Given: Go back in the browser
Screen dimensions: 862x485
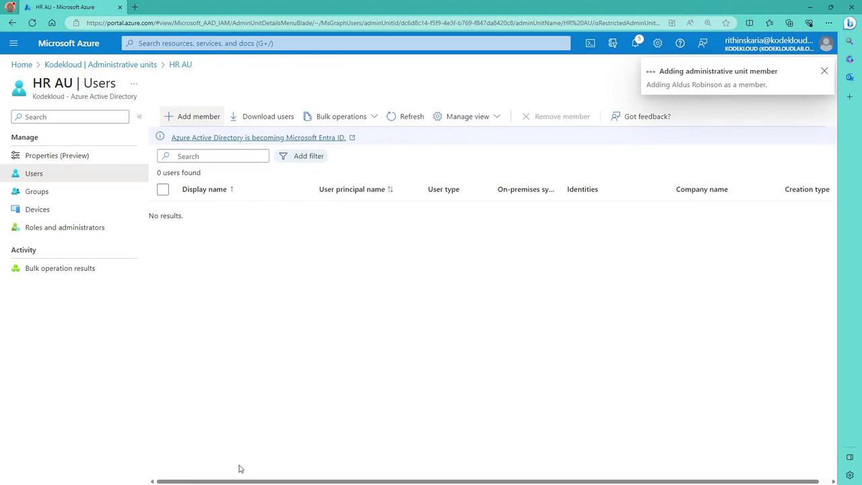Looking at the screenshot, I should tap(13, 23).
